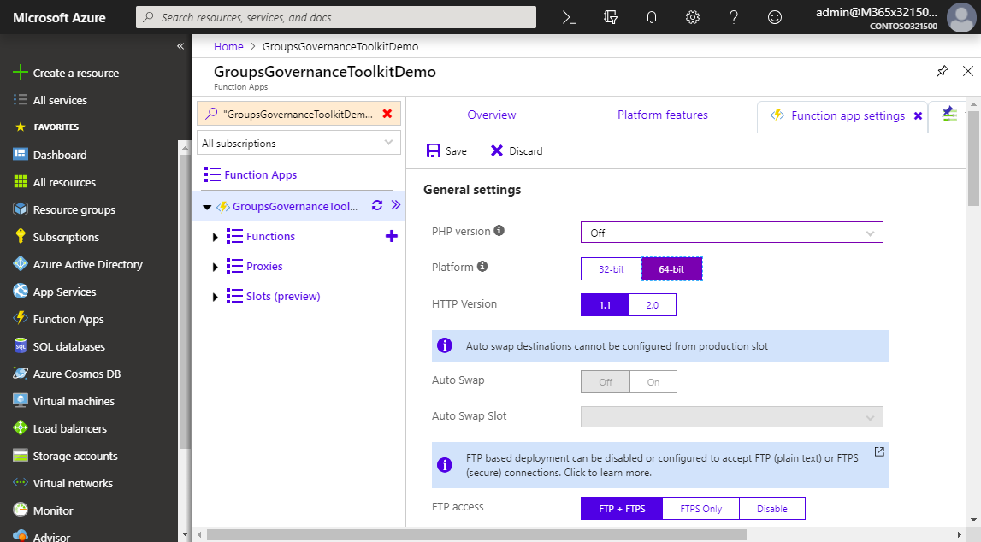
Task: Expand the Proxies tree node
Action: (215, 267)
